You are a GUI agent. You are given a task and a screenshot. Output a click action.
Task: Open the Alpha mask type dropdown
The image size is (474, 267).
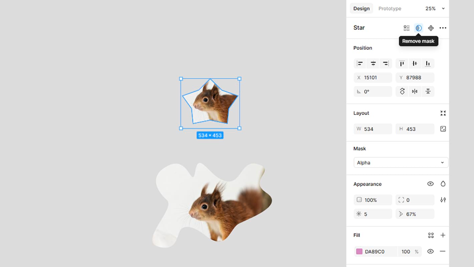coord(401,163)
